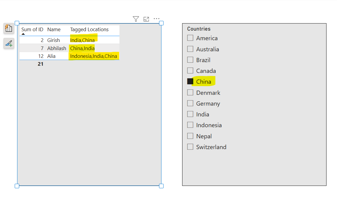Open the Analyze feature with the lightning chart icon
Screen dimensions: 337x201
[x=9, y=28]
